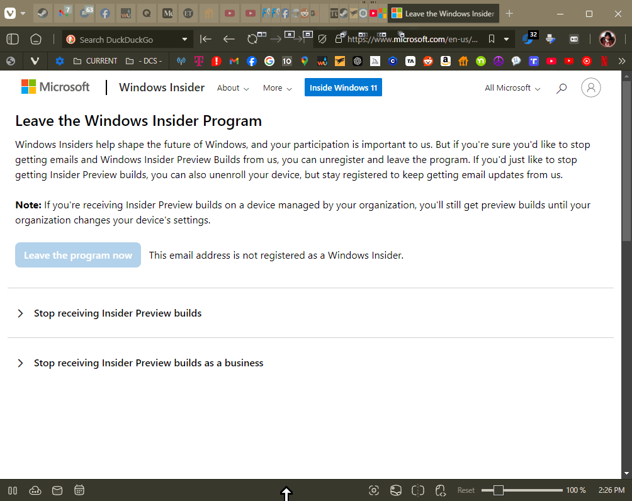Go to the browser home page
The width and height of the screenshot is (632, 501).
click(36, 39)
